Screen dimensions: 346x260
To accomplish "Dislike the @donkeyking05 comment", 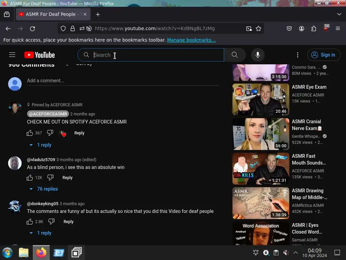I will pyautogui.click(x=51, y=221).
